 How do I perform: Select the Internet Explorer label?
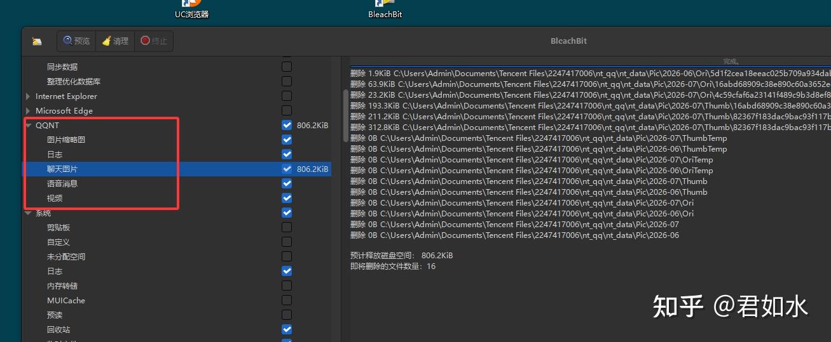[x=66, y=96]
